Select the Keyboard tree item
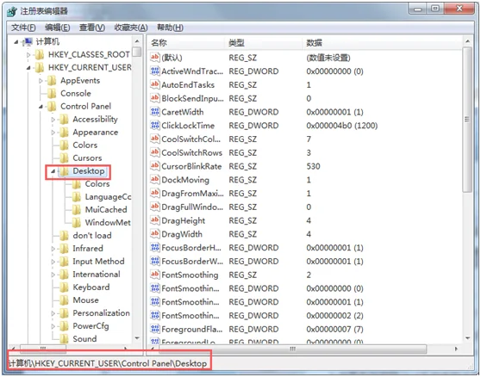The height and width of the screenshot is (377, 481). [91, 287]
